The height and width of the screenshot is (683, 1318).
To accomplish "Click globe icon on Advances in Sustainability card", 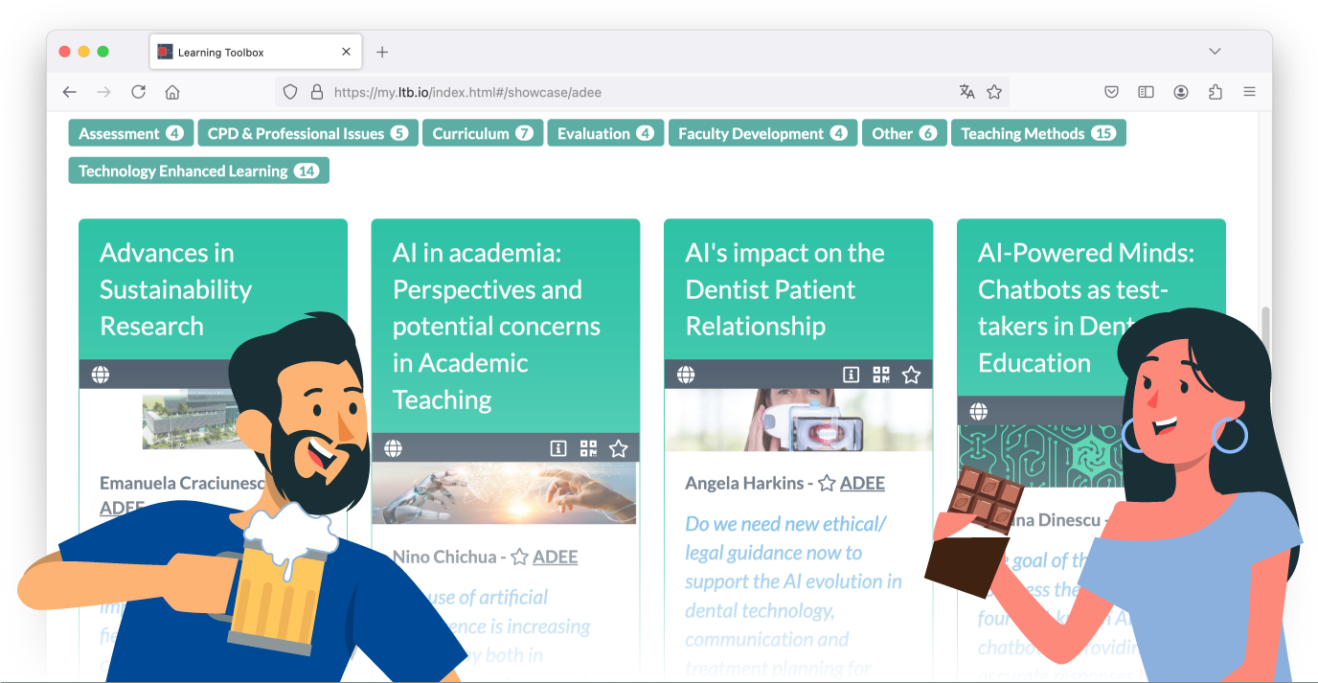I will click(101, 375).
